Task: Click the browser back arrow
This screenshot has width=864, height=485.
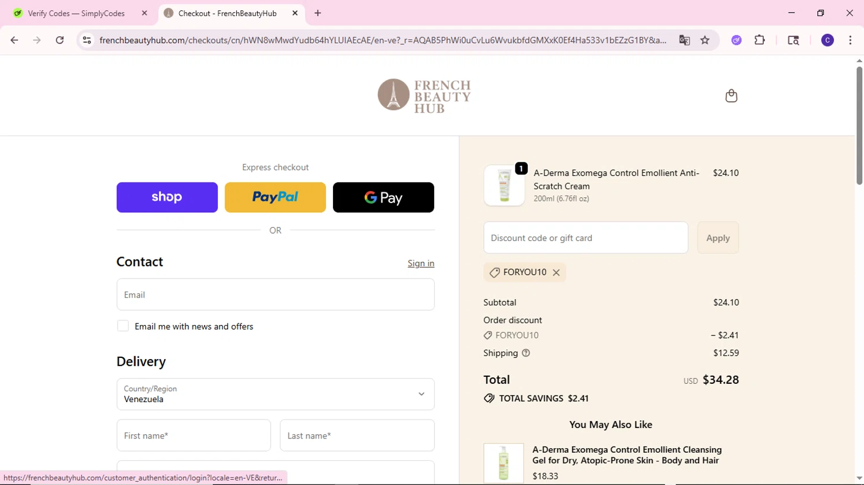Action: (14, 40)
